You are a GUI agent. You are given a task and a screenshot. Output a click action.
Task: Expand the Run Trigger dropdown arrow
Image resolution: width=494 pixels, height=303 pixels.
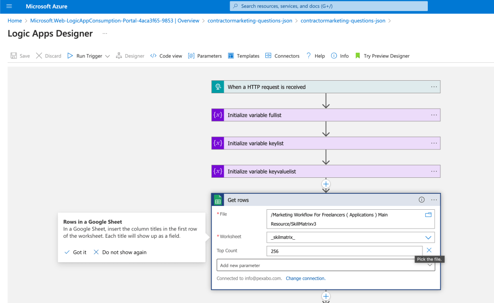(107, 56)
